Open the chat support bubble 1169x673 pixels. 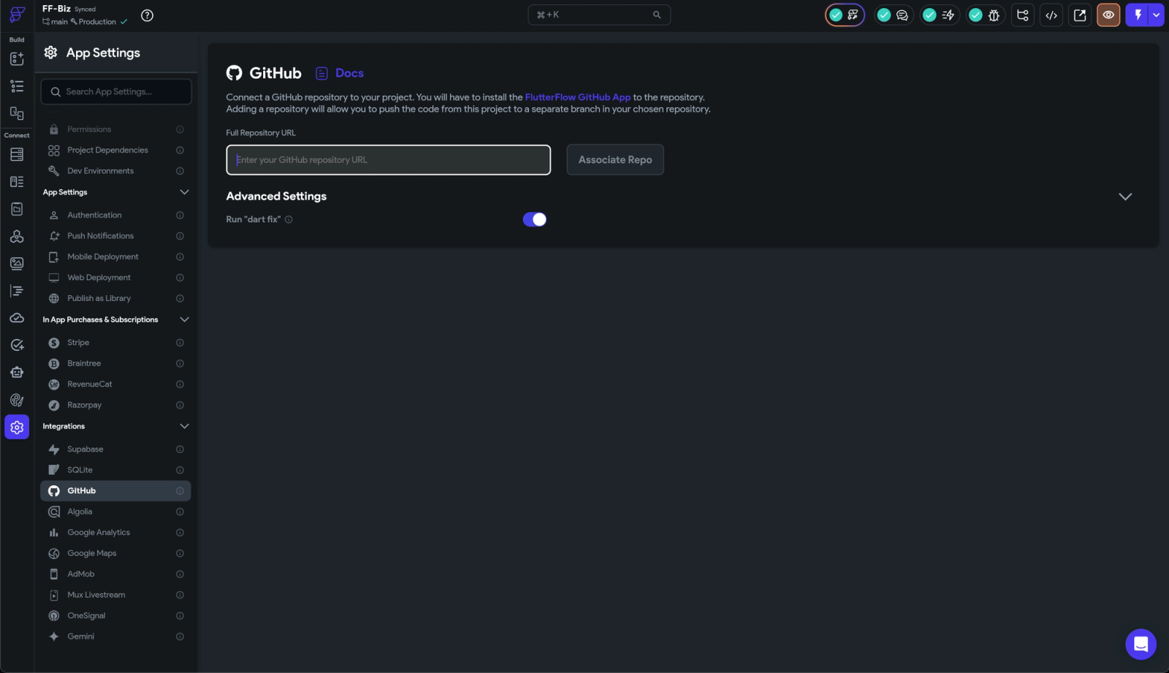point(1141,645)
